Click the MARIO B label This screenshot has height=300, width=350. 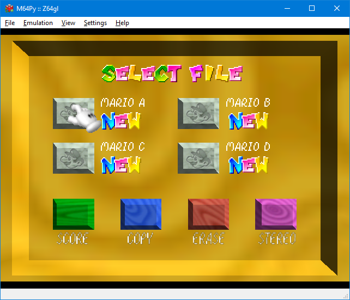pos(248,103)
